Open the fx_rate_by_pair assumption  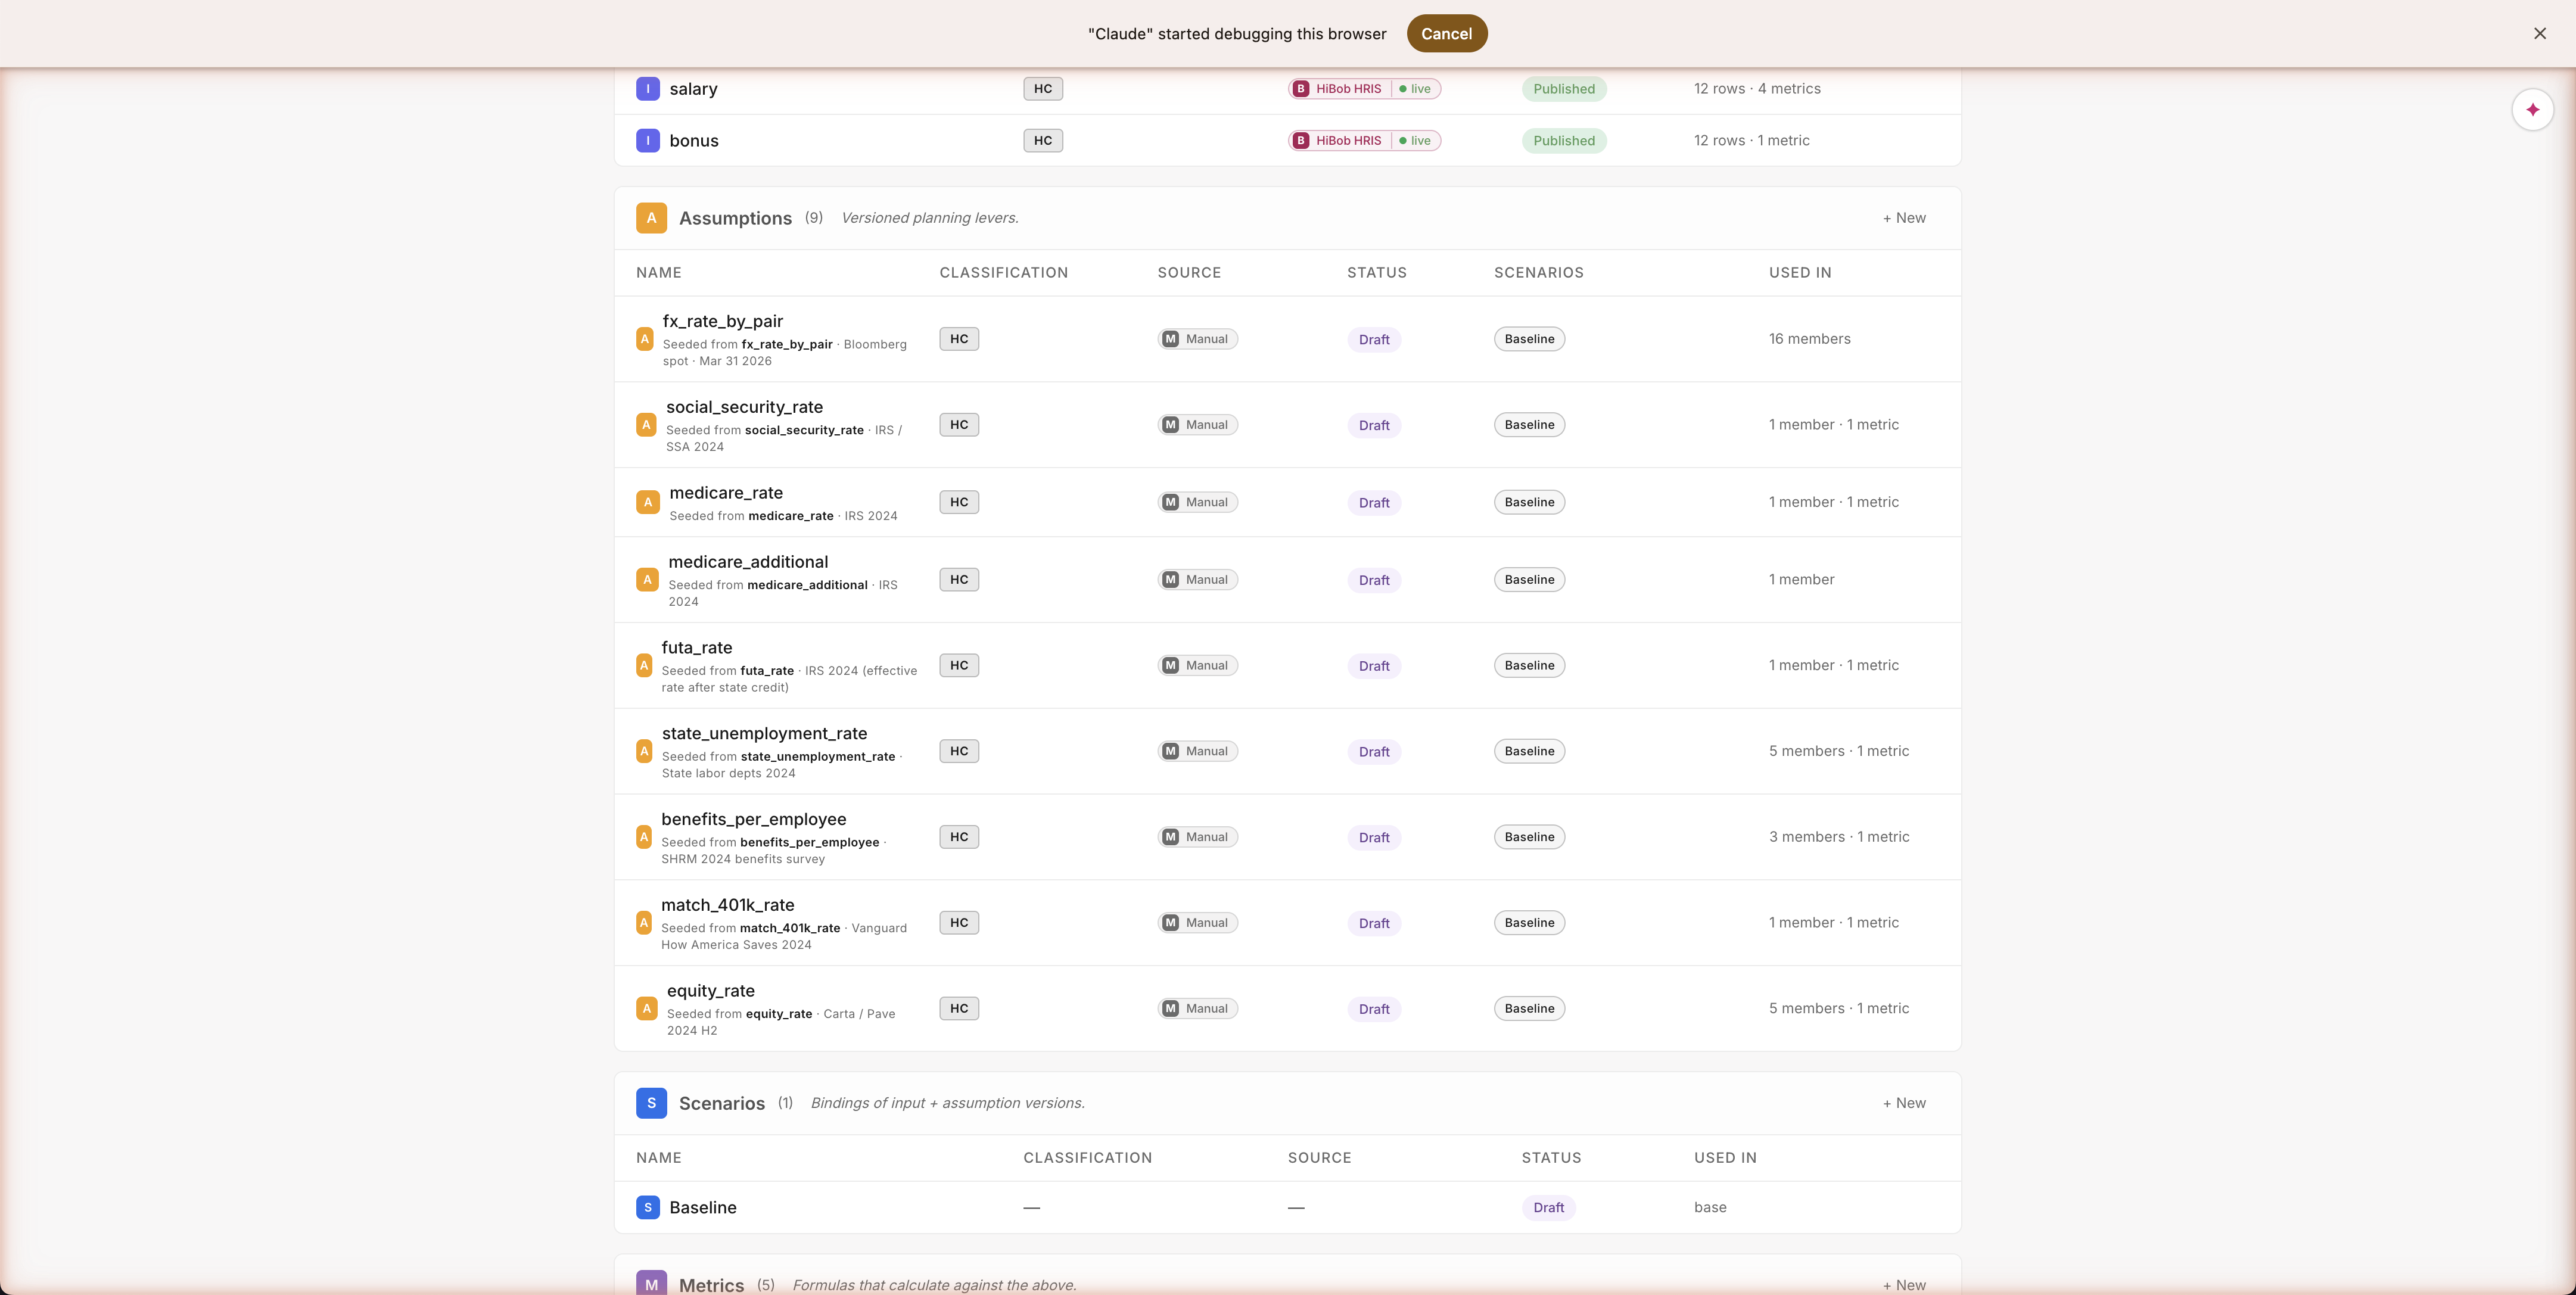(x=1287, y=339)
